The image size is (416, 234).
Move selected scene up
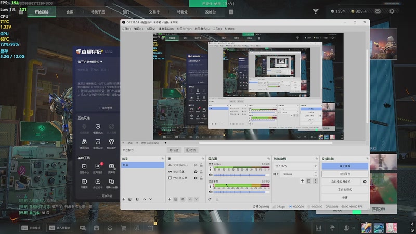click(x=145, y=199)
